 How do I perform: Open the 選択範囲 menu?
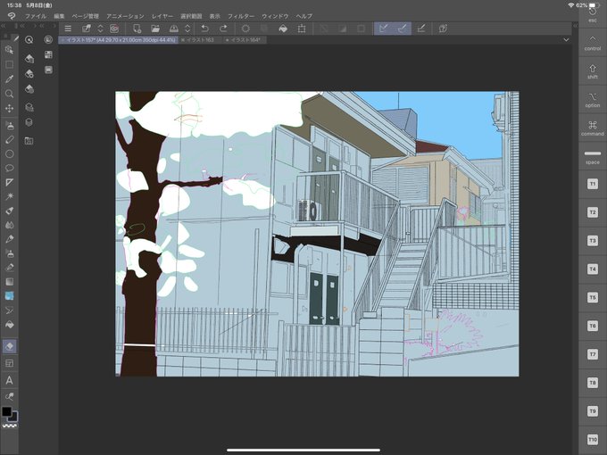(x=191, y=16)
